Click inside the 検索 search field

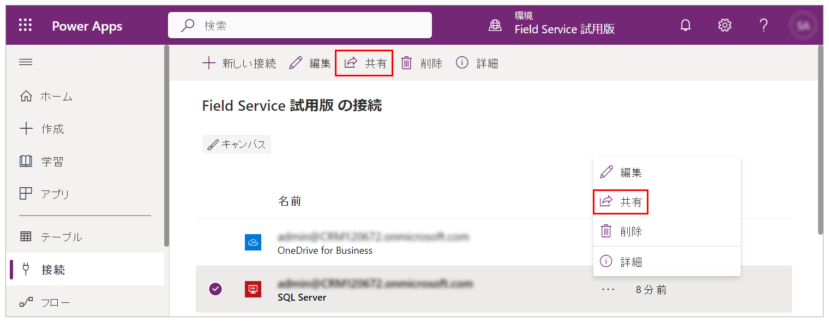pos(300,25)
